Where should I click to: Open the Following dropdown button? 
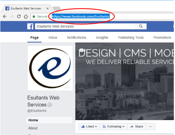click(113, 126)
